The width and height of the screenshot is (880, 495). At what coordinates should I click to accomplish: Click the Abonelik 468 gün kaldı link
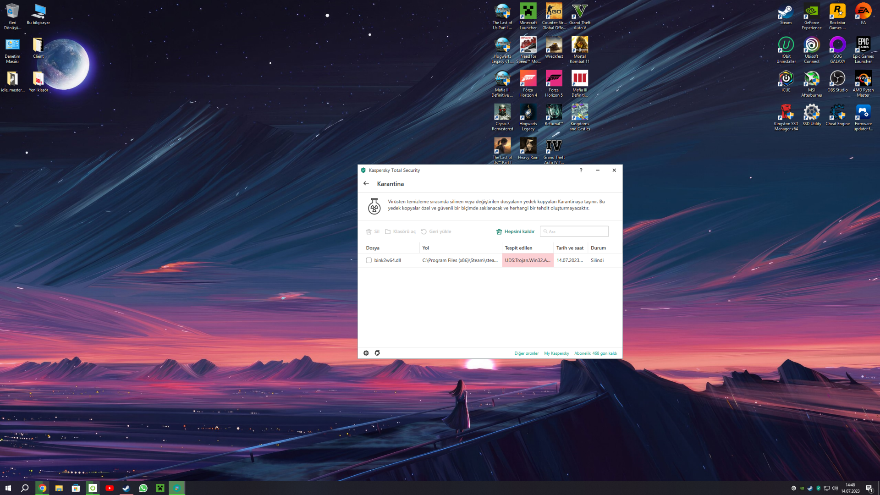point(595,353)
